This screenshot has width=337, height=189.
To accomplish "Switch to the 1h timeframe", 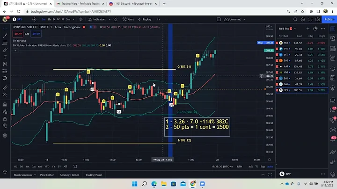I will pos(49,19).
